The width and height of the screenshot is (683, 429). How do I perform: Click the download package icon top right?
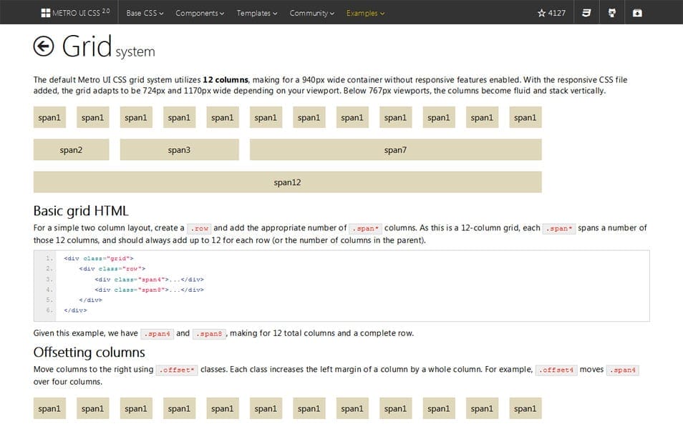tap(637, 11)
